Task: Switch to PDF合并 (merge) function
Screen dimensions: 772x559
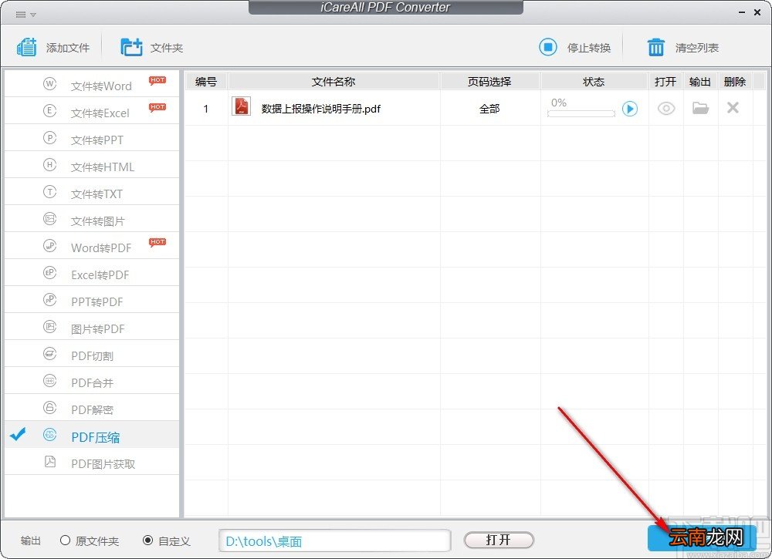Action: (x=92, y=381)
